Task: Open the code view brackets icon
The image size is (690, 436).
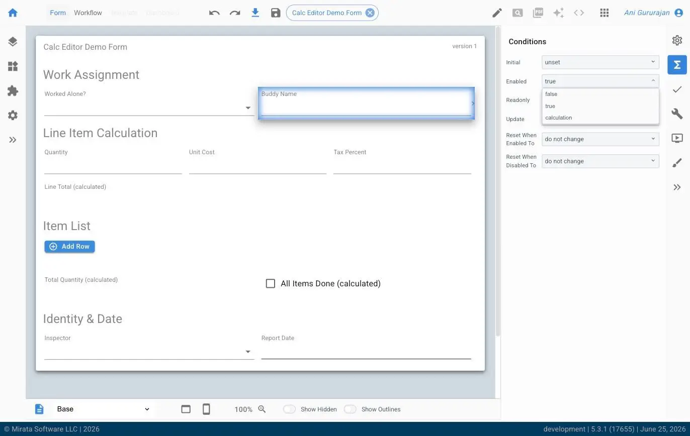Action: [579, 13]
